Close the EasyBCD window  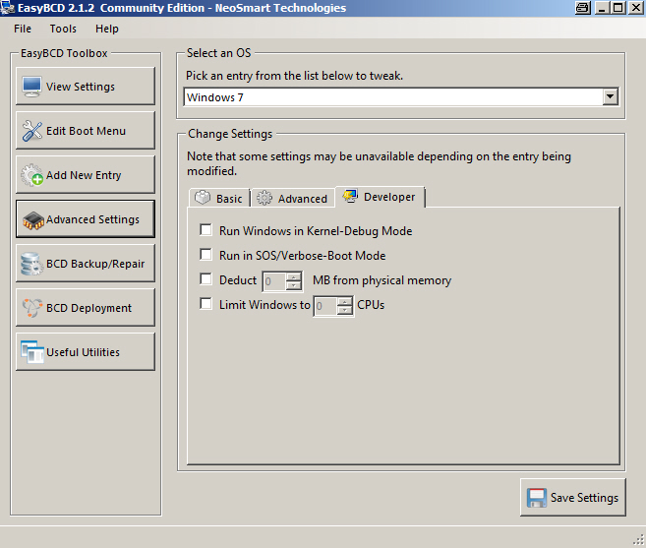click(636, 8)
